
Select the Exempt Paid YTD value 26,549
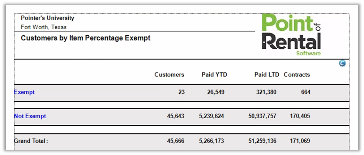[x=216, y=92]
